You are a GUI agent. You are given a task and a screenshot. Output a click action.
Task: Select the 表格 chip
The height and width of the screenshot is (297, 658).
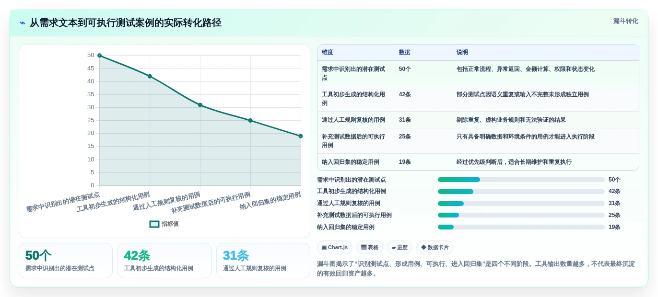[x=370, y=247]
